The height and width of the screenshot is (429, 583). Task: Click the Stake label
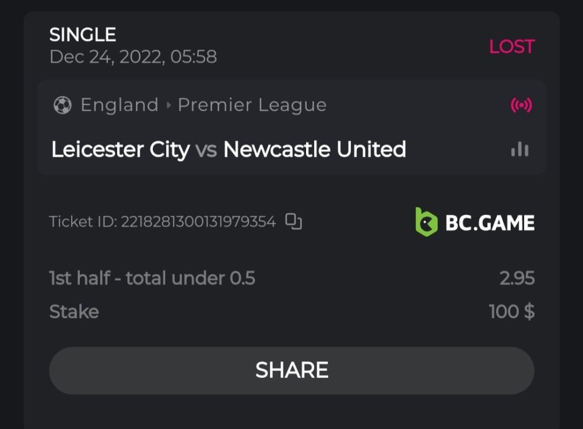click(74, 312)
